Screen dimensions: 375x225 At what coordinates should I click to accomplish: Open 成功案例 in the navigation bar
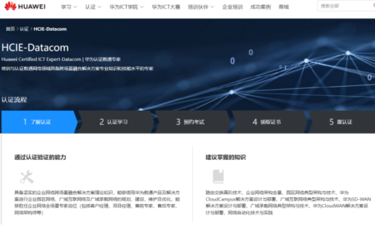click(261, 7)
